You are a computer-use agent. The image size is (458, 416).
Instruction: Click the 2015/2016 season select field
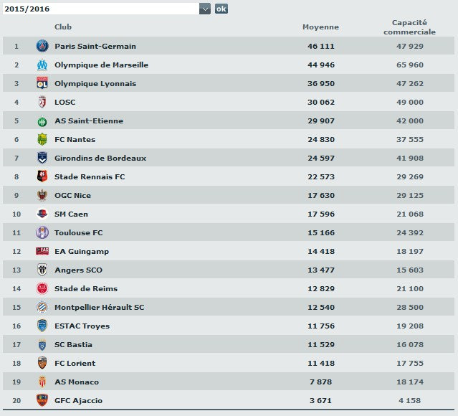(100, 9)
